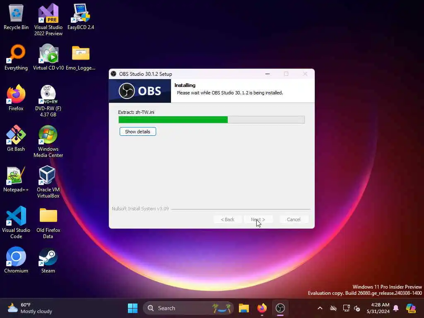424x318 pixels.
Task: Select the Everything search shortcut
Action: tap(16, 57)
